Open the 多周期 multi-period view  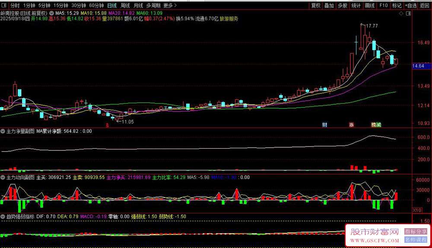tap(153, 5)
